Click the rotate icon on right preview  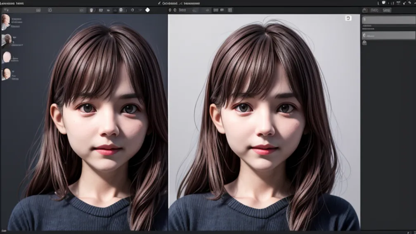(x=348, y=18)
